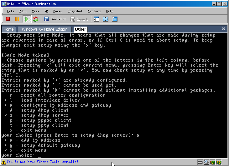Open the View menu
The height and width of the screenshot is (166, 229).
coord(35,11)
